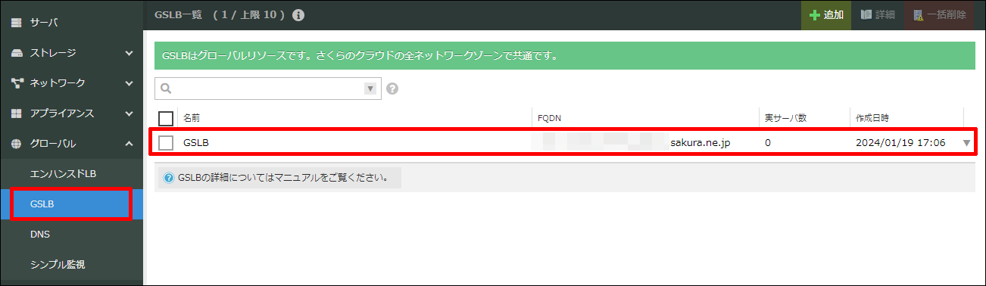Collapse the グローバル sidebar section
Image resolution: width=986 pixels, height=286 pixels.
(129, 144)
